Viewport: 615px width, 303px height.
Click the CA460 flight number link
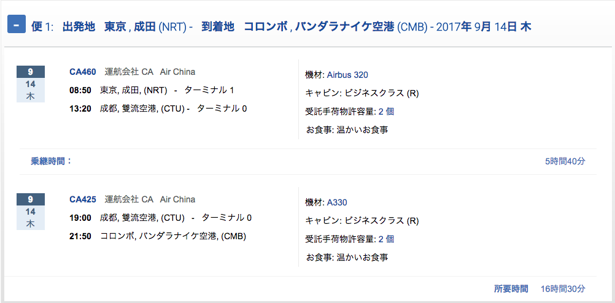click(x=83, y=72)
